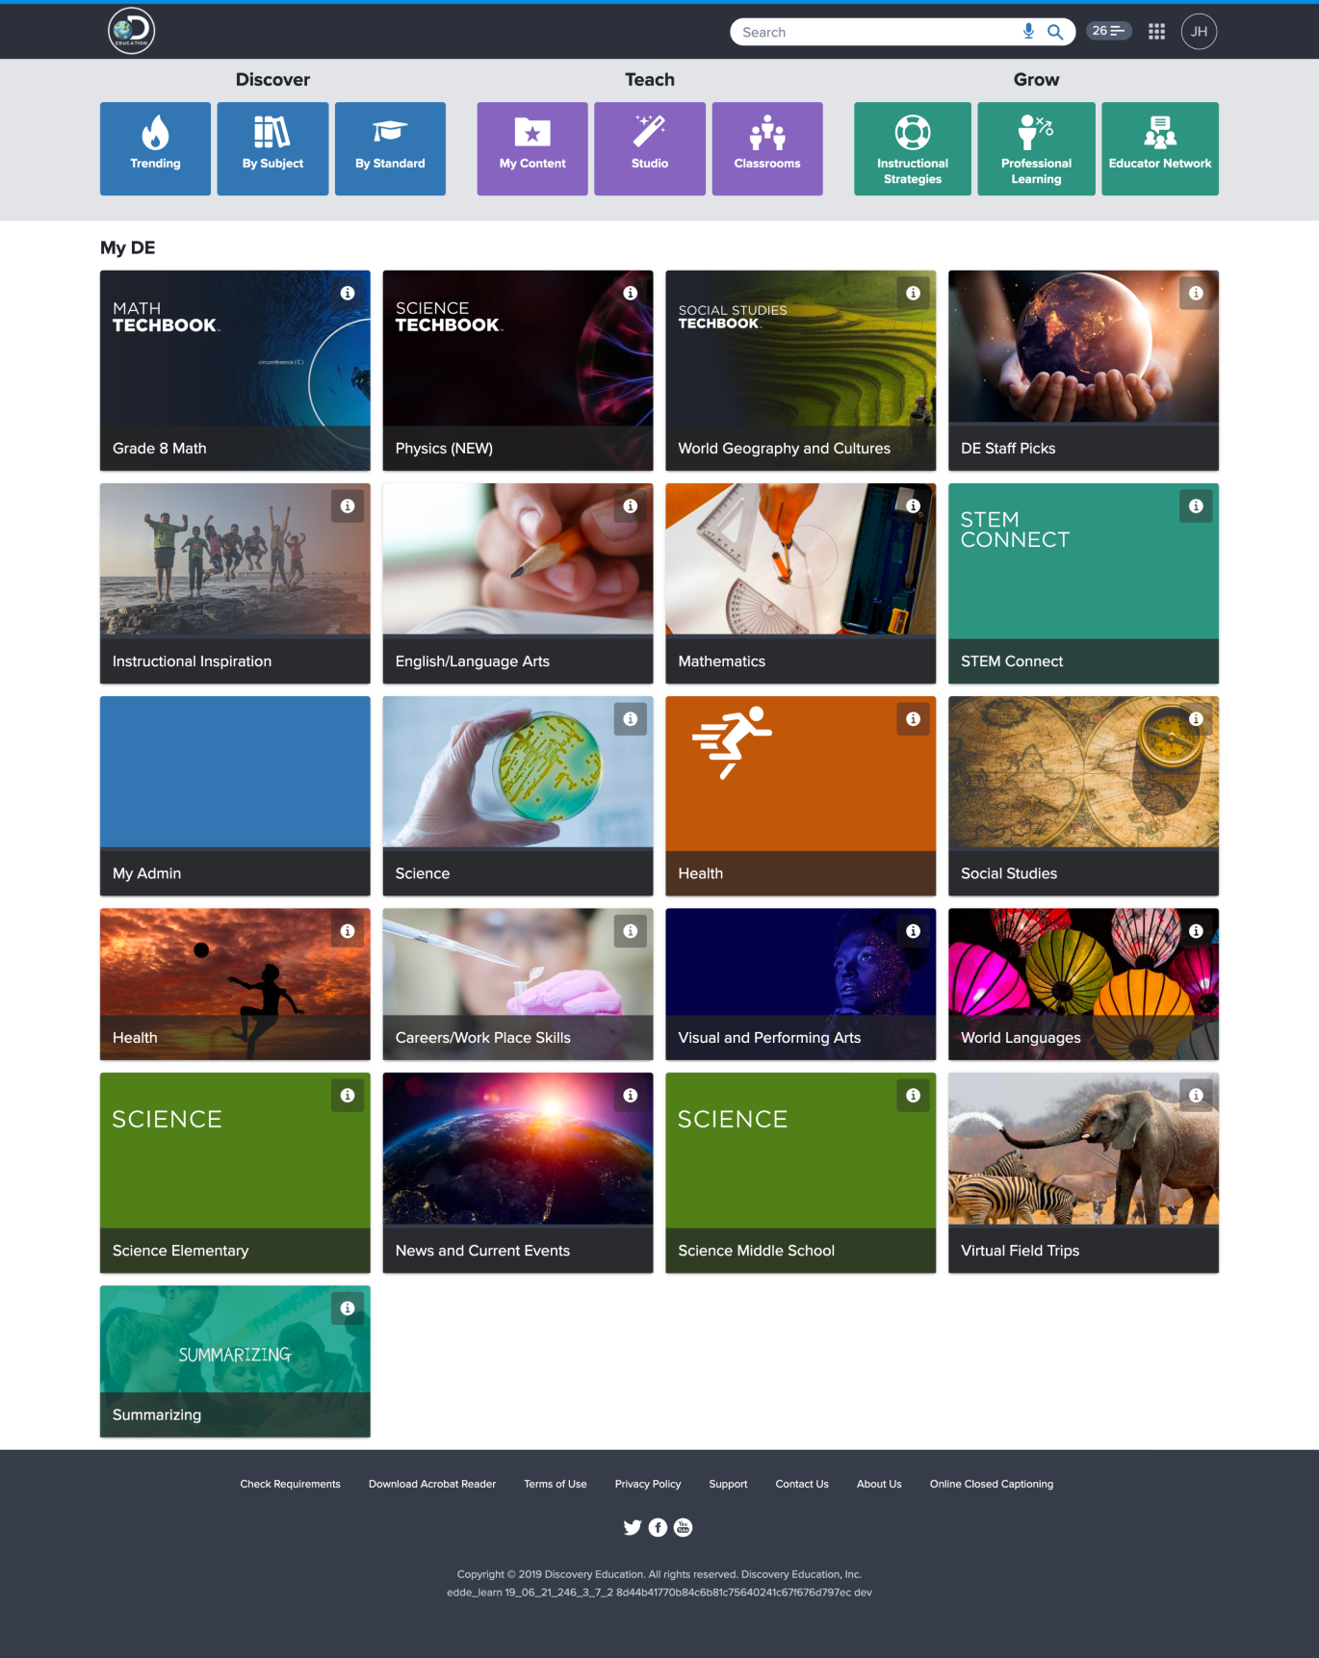Show info for World Languages card
The height and width of the screenshot is (1658, 1319).
point(1196,931)
